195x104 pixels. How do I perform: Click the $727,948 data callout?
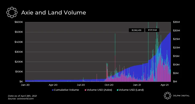152,30
